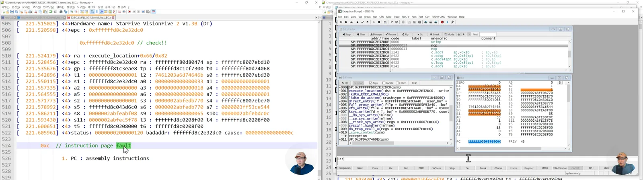Click the Find binoculars icon in Notepad++

(61, 12)
